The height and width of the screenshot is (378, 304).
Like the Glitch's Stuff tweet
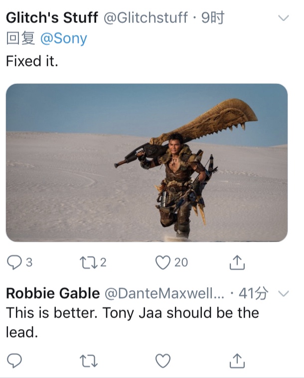163,262
